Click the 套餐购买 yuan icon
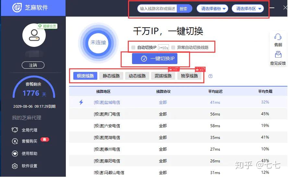The width and height of the screenshot is (288, 177). click(15, 141)
